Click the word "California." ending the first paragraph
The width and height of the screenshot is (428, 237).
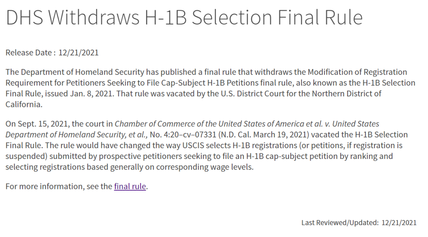coord(24,104)
